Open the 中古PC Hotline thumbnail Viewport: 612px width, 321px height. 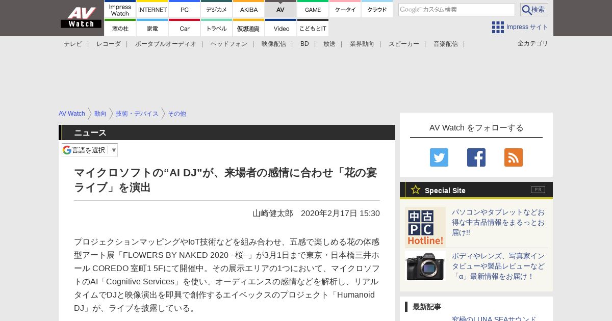click(x=425, y=227)
